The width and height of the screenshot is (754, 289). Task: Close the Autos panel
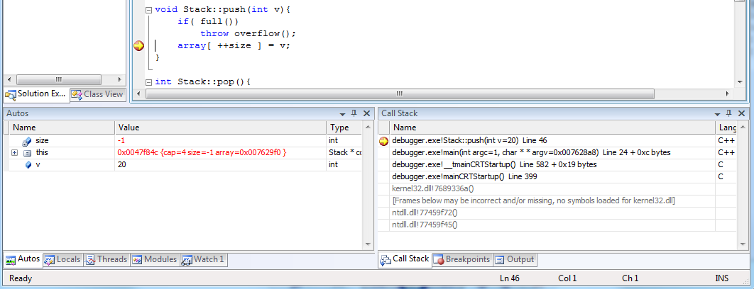pyautogui.click(x=366, y=113)
